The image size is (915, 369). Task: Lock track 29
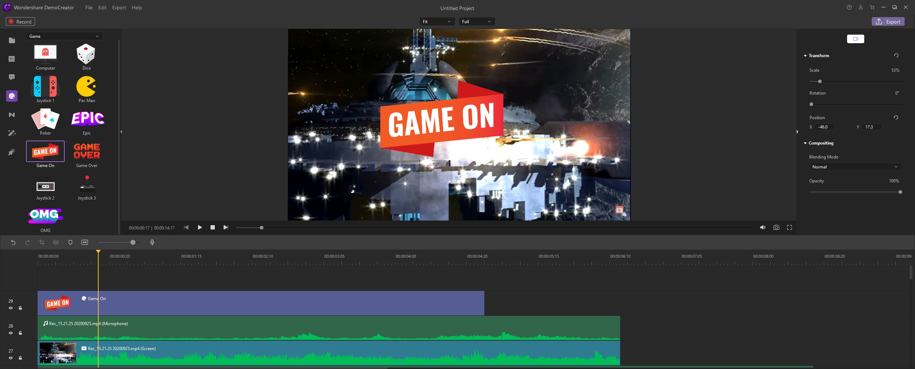click(x=20, y=308)
